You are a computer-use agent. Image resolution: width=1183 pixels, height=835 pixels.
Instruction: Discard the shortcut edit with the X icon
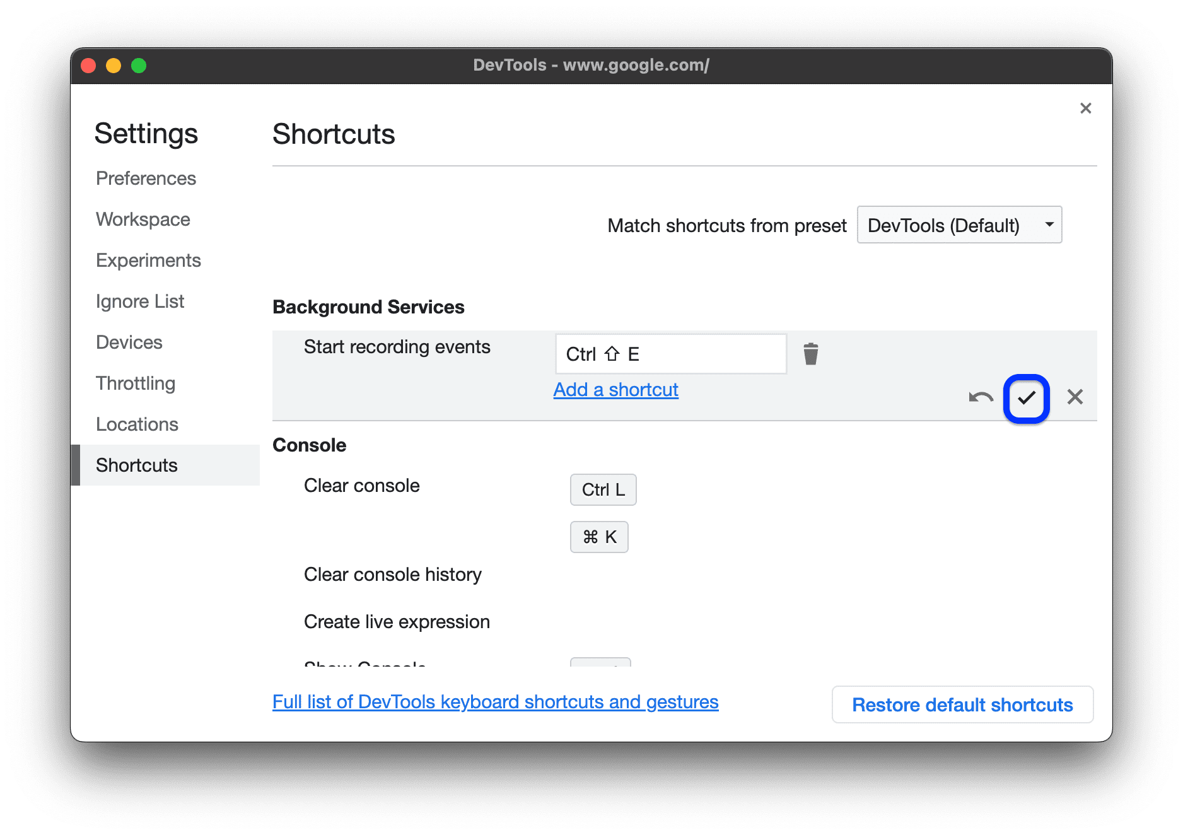[1075, 397]
